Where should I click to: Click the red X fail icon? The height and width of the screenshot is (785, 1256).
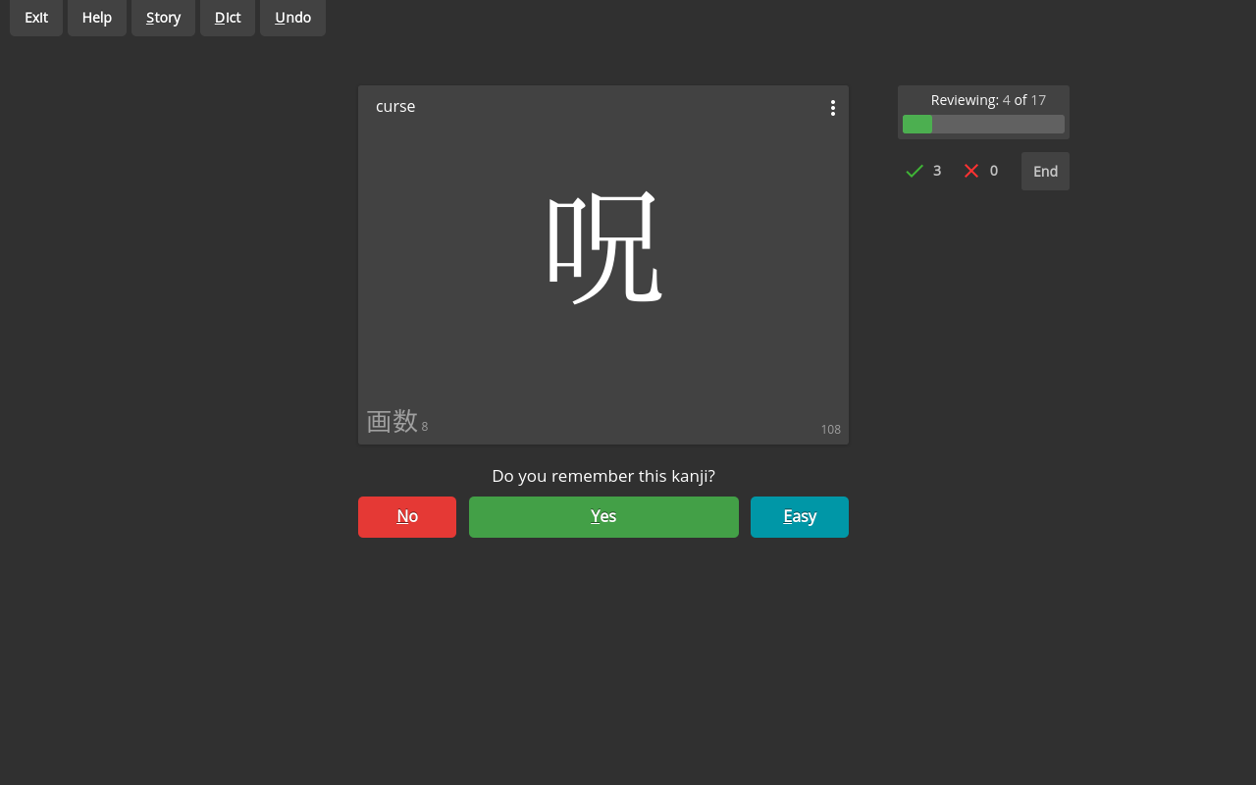pyautogui.click(x=970, y=170)
